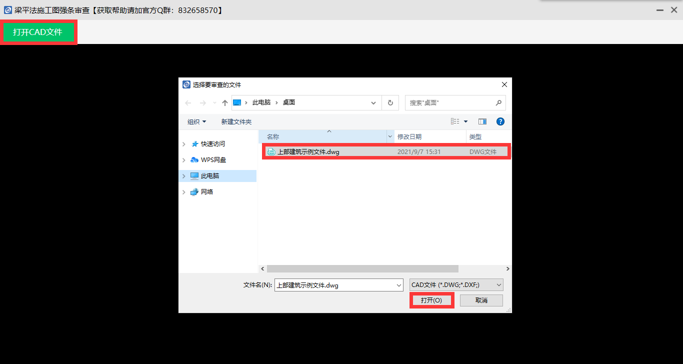Select 此电脑 in the navigation pane
This screenshot has height=364, width=683.
[x=210, y=176]
